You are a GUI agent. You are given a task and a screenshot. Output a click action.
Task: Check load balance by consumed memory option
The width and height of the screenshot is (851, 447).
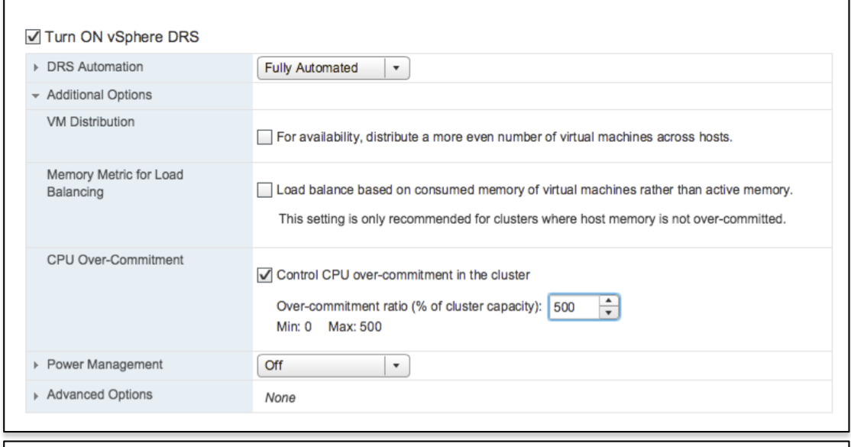coord(264,190)
